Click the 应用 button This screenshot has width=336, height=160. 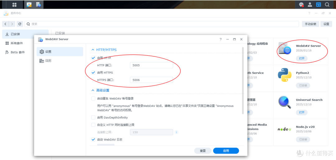tap(226, 151)
